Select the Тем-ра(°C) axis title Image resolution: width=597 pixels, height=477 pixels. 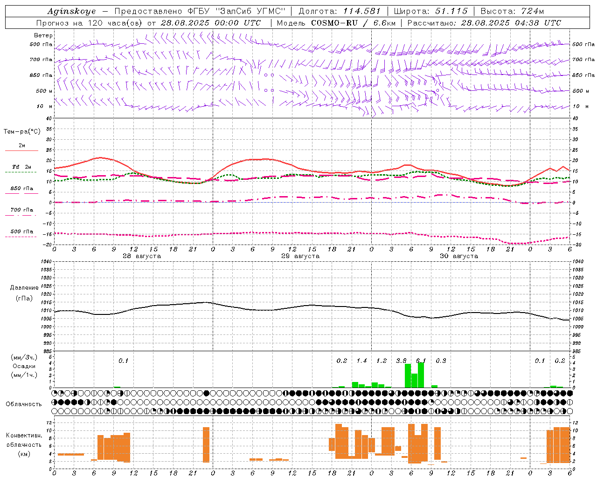point(22,131)
